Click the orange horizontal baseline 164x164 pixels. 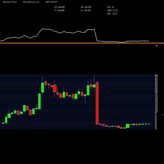[82, 43]
